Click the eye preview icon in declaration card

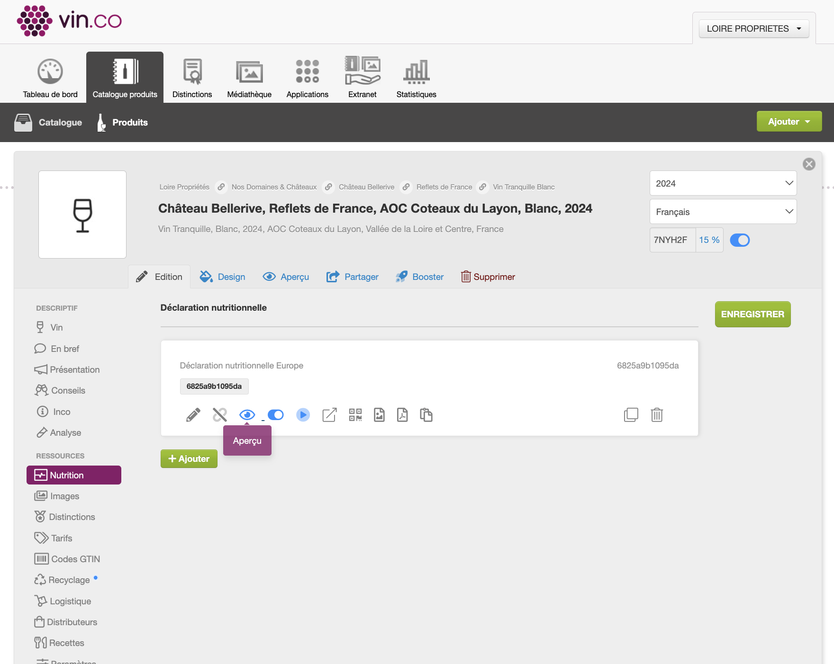(x=247, y=415)
